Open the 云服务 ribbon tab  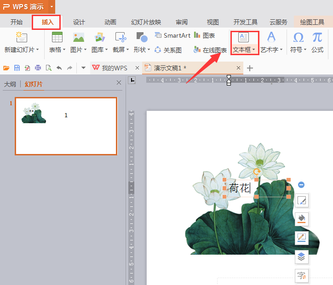(x=278, y=22)
